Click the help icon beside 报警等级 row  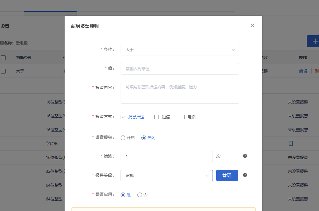pyautogui.click(x=245, y=175)
